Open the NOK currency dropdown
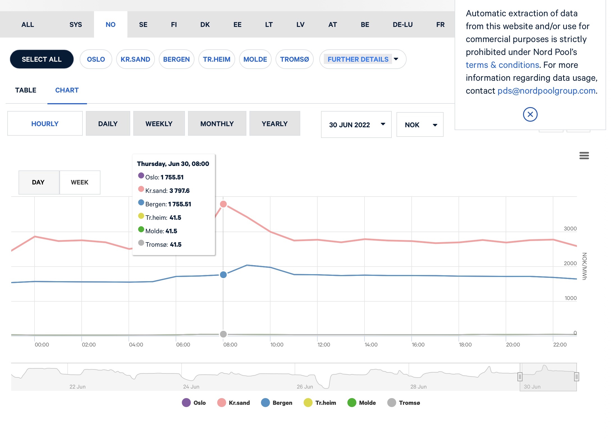Screen dimensions: 612x439 click(x=420, y=124)
